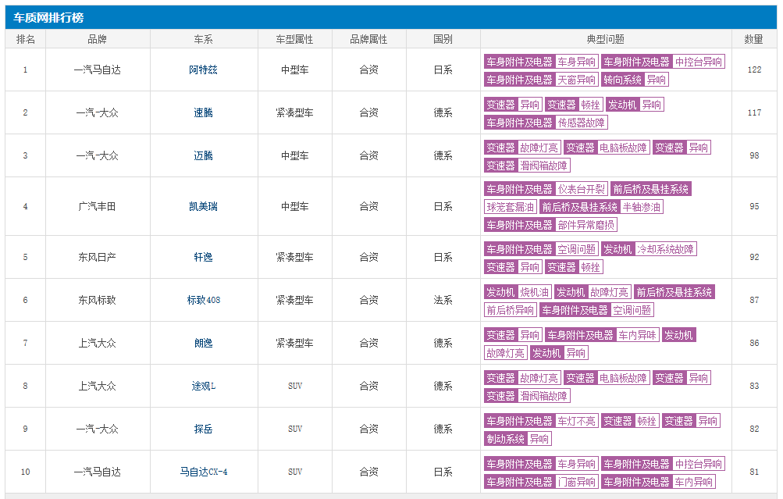Click the 仪表台开裂 tag in 凯美瑞 row
This screenshot has height=499, width=783.
click(582, 189)
